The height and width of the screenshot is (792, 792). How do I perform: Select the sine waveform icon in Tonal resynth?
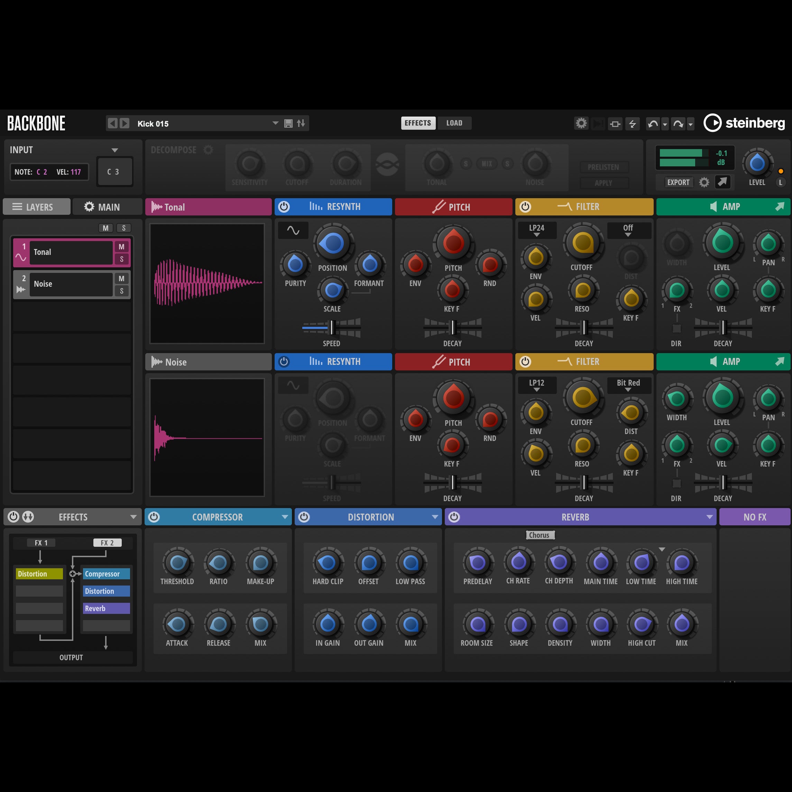(293, 230)
